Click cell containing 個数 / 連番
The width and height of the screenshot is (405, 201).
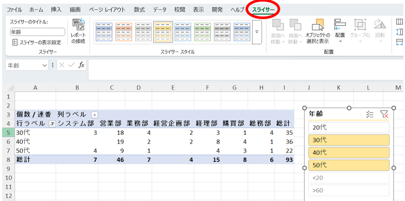35,114
